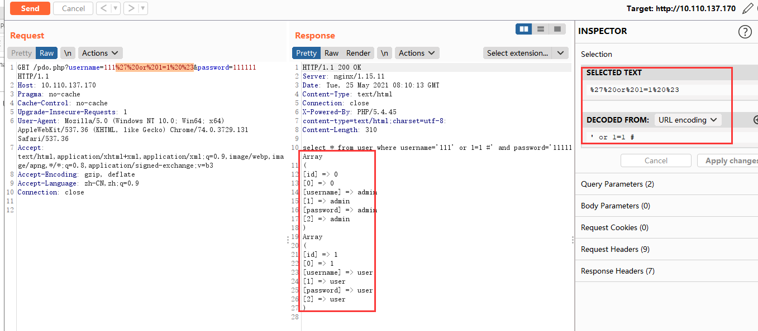Edit target with the pencil icon
The width and height of the screenshot is (758, 331).
point(747,8)
